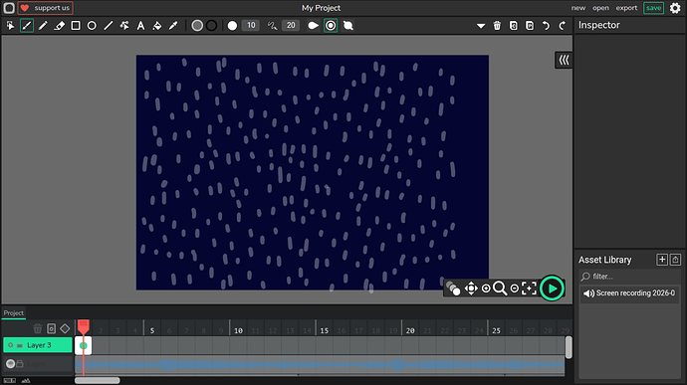Click the timeline vertical scrollbar
The image size is (687, 385).
coord(569,347)
